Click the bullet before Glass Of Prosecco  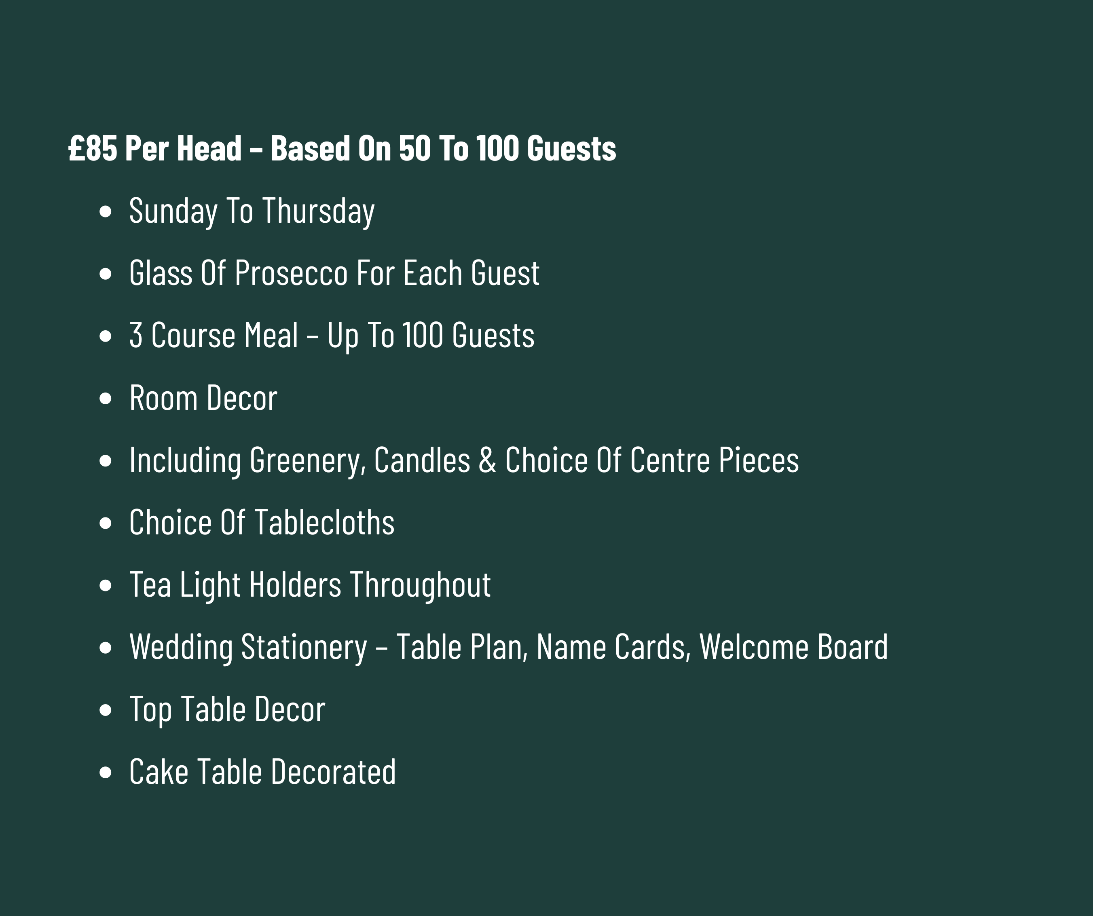(105, 274)
